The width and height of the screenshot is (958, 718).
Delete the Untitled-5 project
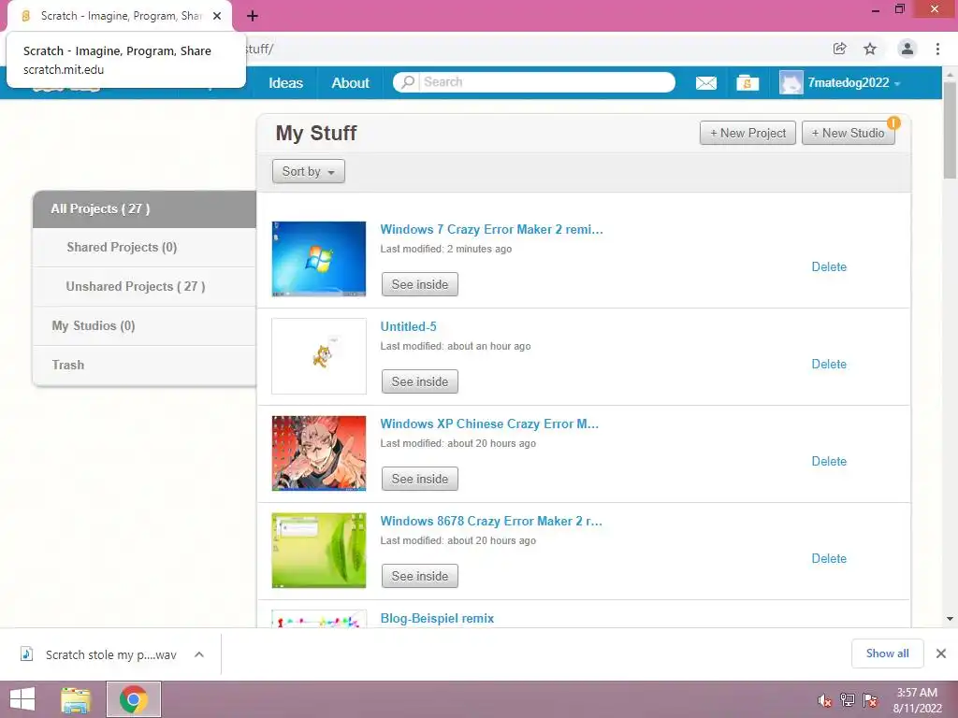click(x=829, y=364)
